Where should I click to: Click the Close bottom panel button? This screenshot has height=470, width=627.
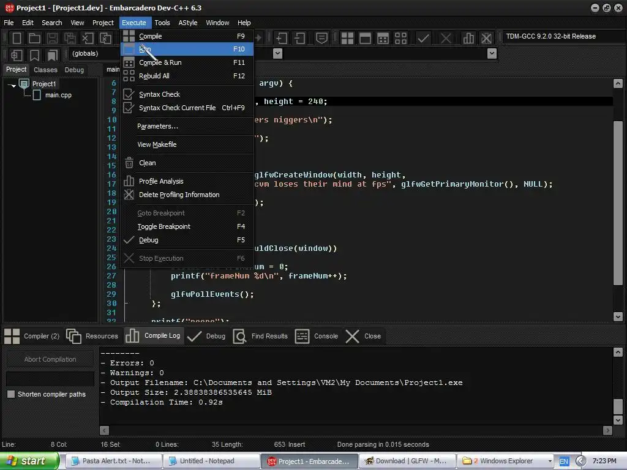(363, 336)
